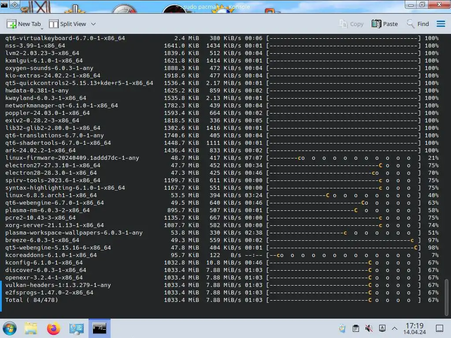Click the Split View toolbar button
Screen dimensions: 451x338
pos(67,24)
